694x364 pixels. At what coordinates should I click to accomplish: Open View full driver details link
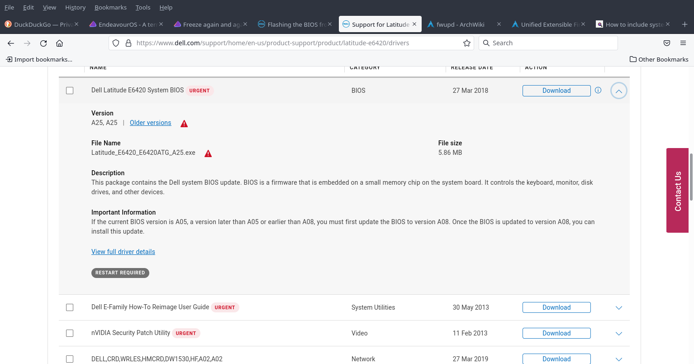tap(123, 252)
